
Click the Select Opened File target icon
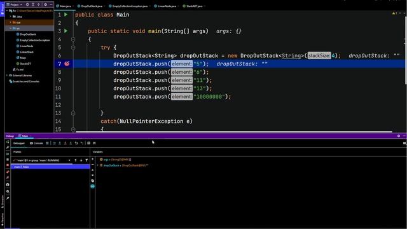coord(27,4)
